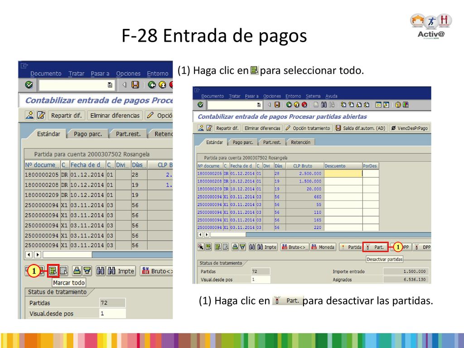Click Partidas count 72, right screenshot

(x=261, y=271)
